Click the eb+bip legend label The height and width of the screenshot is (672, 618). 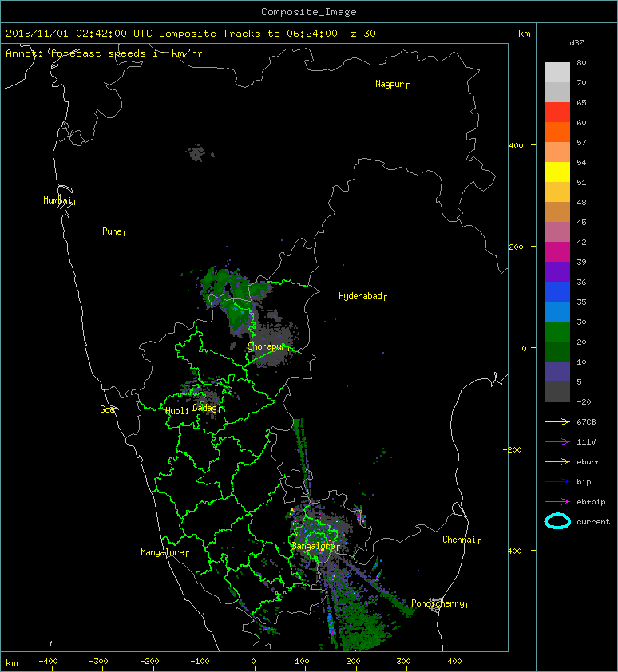pyautogui.click(x=591, y=502)
